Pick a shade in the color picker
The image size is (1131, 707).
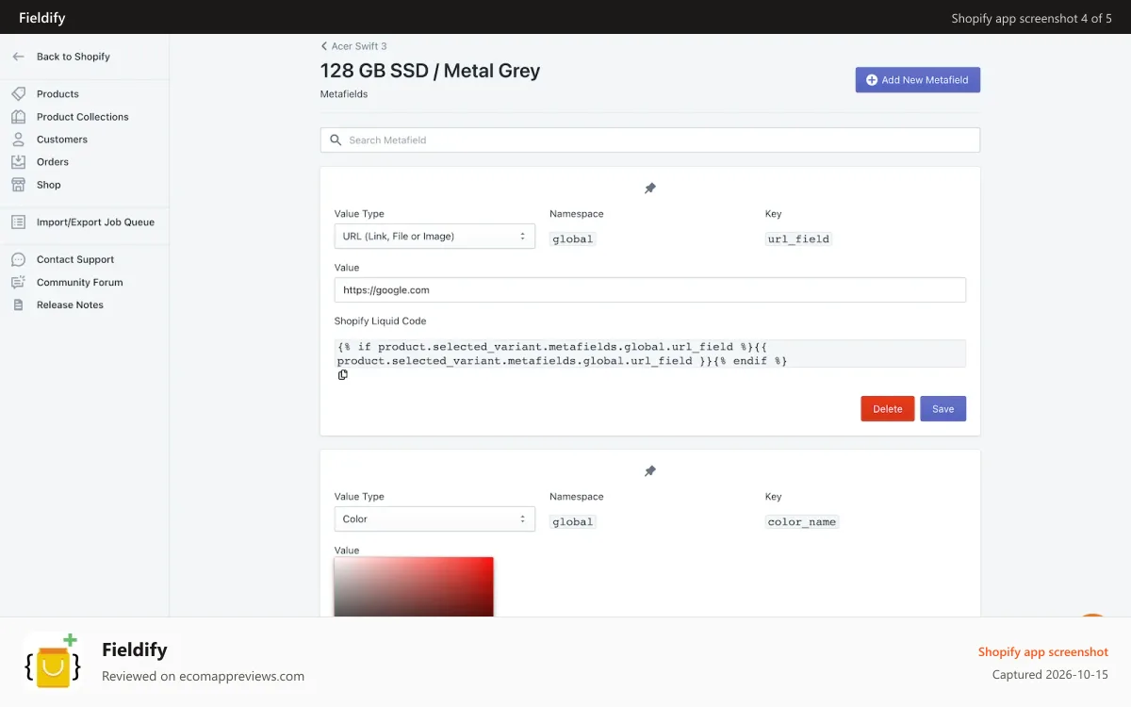[x=414, y=587]
